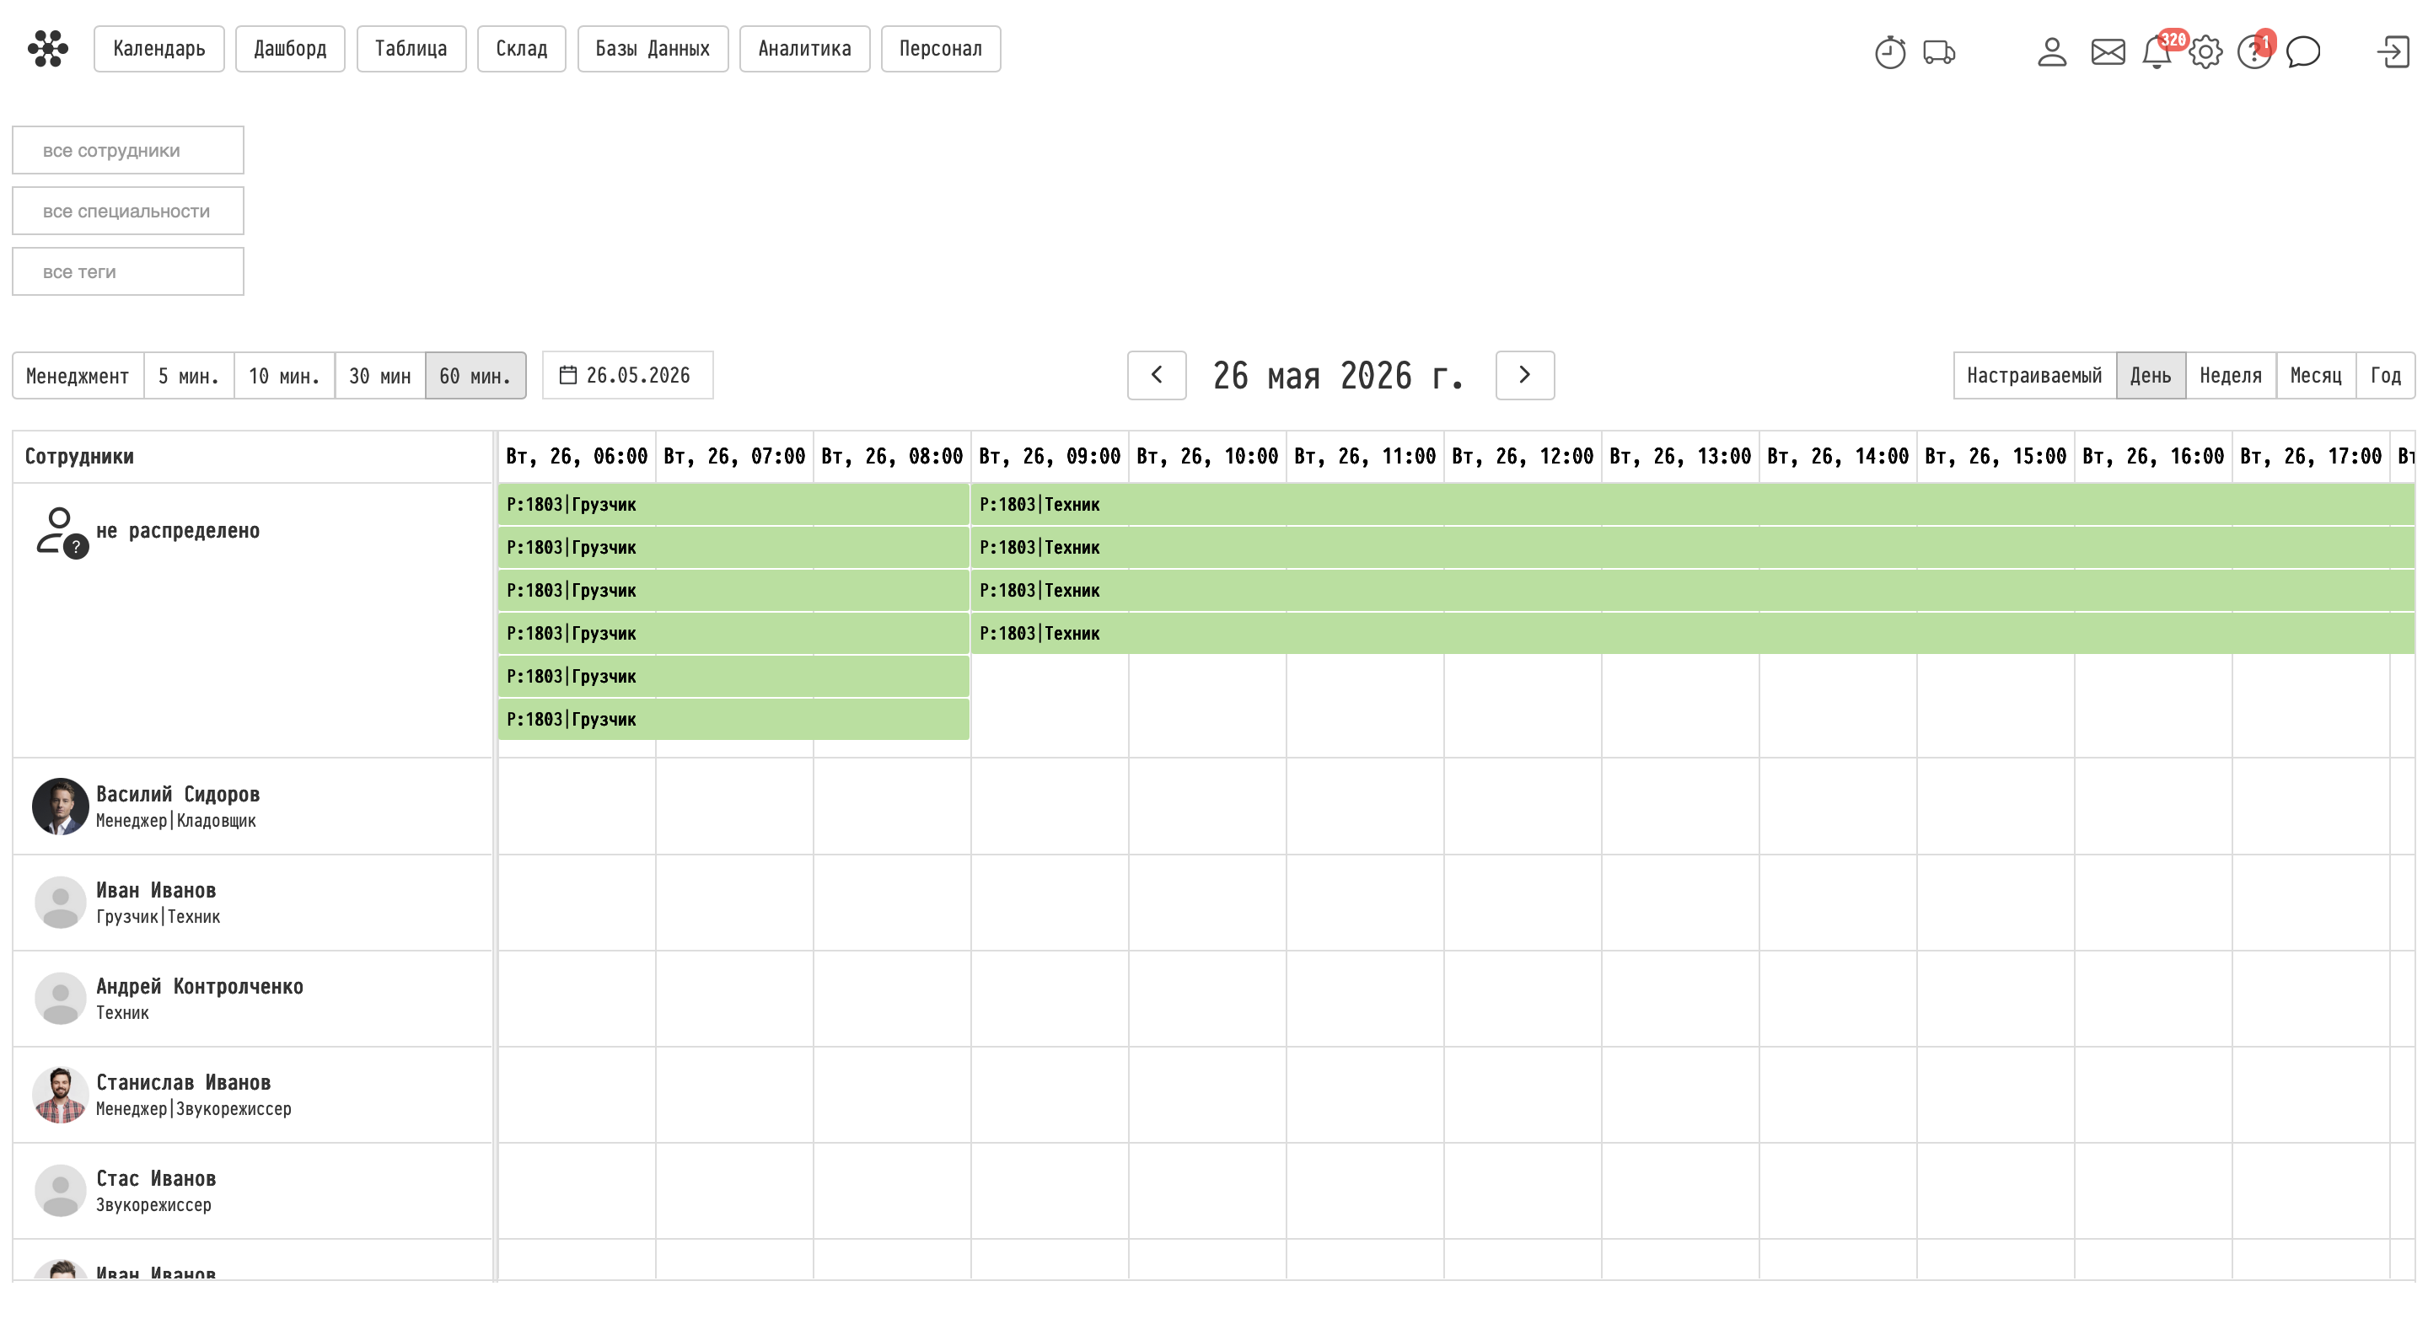Open the все специальности dropdown

pyautogui.click(x=128, y=211)
